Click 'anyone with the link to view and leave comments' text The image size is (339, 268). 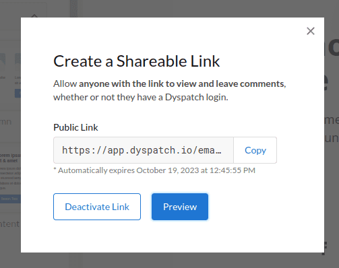182,83
